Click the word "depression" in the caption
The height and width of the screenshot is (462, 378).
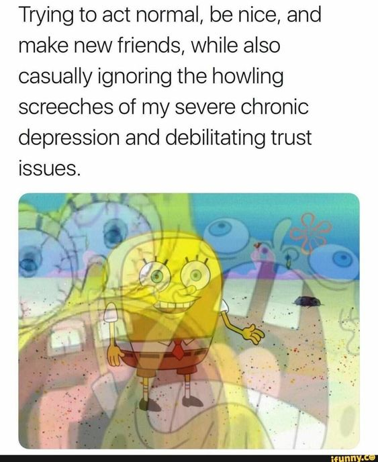click(69, 138)
